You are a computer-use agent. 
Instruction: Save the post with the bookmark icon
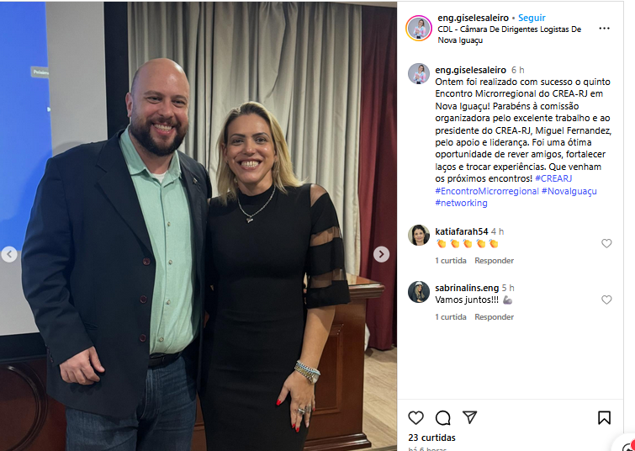pos(604,418)
